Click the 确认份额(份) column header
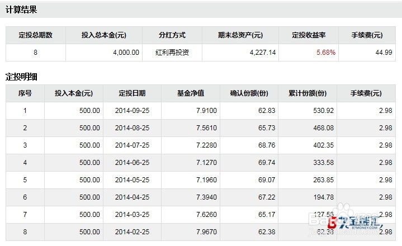This screenshot has width=402, height=246. pos(249,93)
